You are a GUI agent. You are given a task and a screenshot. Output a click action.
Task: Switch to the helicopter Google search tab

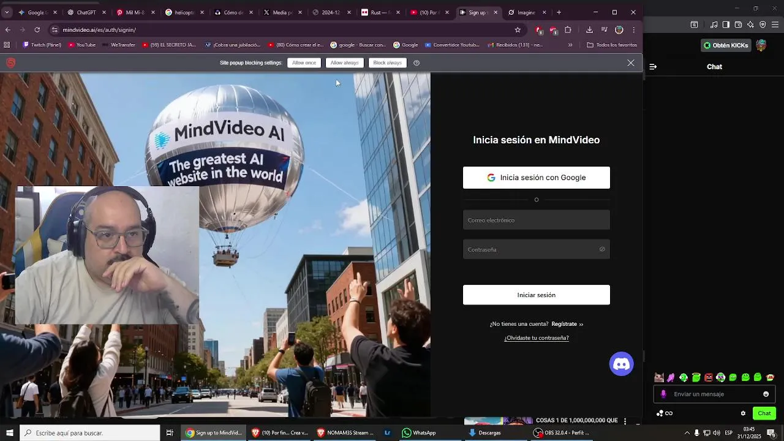click(184, 12)
